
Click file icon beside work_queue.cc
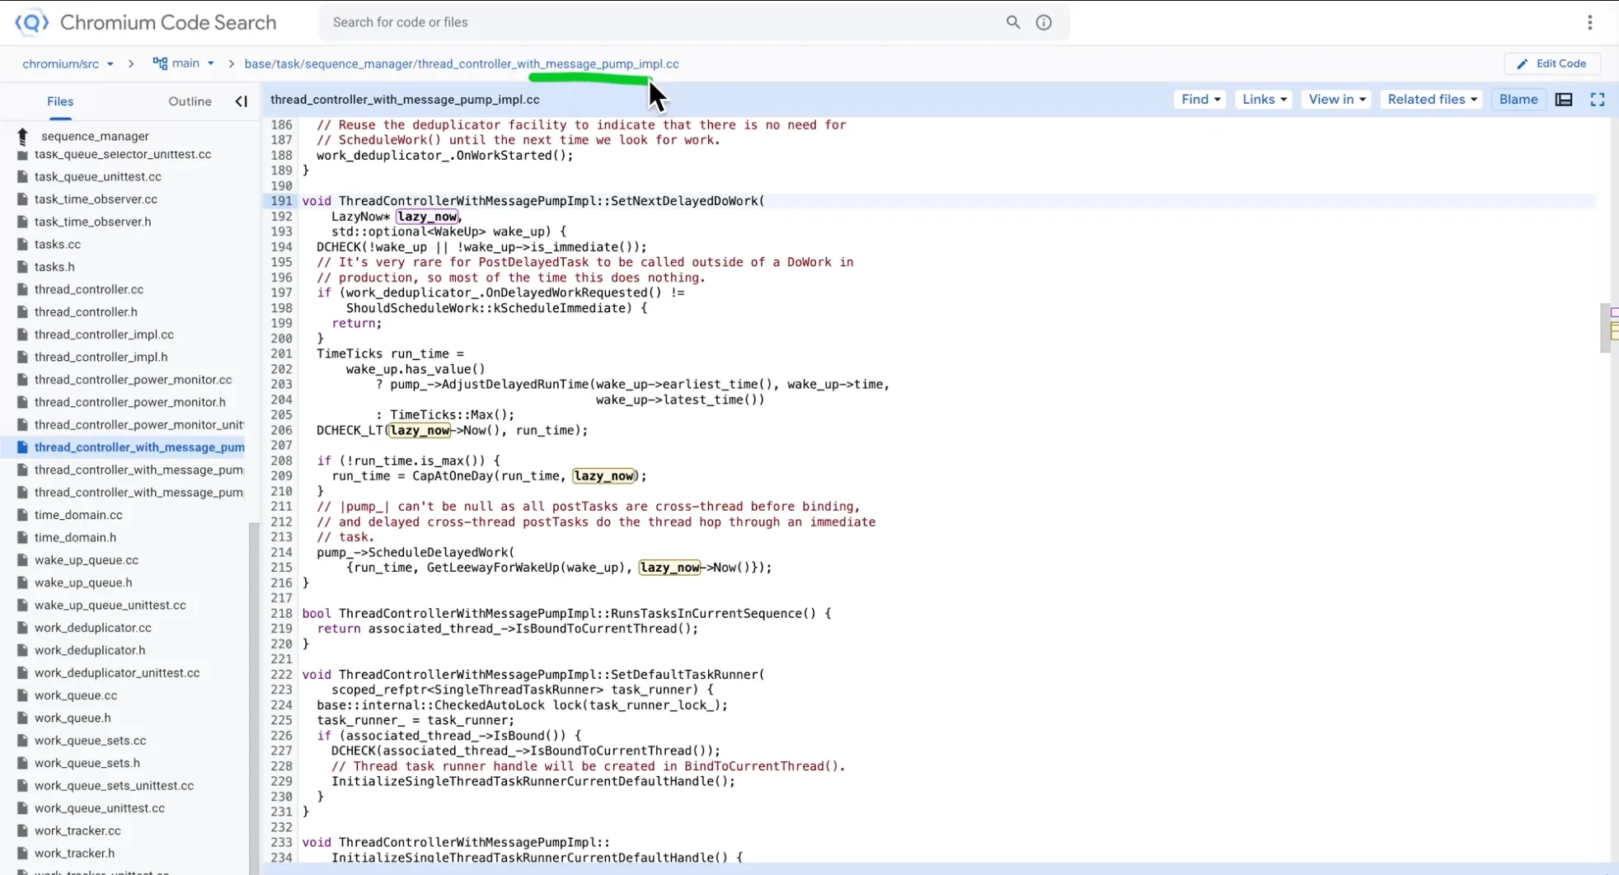tap(22, 695)
